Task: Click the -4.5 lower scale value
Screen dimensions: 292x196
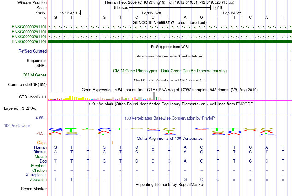Action: (x=40, y=133)
